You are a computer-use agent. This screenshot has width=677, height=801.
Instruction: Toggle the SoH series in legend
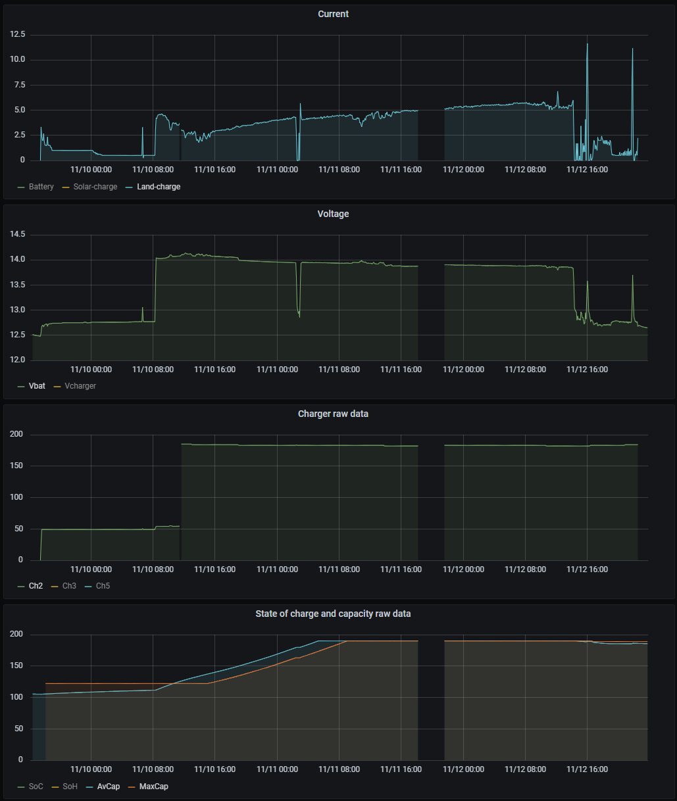point(70,787)
